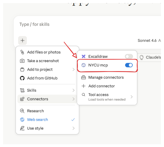
Task: Disable the NYCU mcp toggle switch
Action: point(129,65)
